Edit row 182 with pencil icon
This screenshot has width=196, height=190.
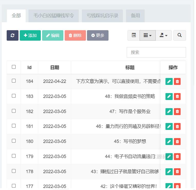(x=169, y=111)
